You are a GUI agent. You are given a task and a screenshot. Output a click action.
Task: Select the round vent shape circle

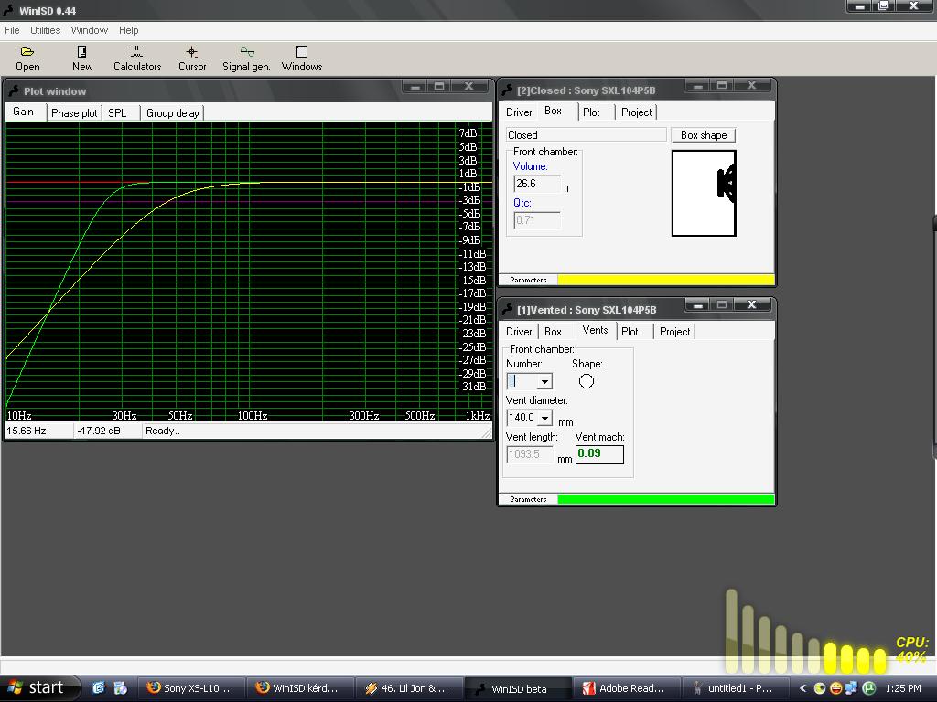pos(587,381)
